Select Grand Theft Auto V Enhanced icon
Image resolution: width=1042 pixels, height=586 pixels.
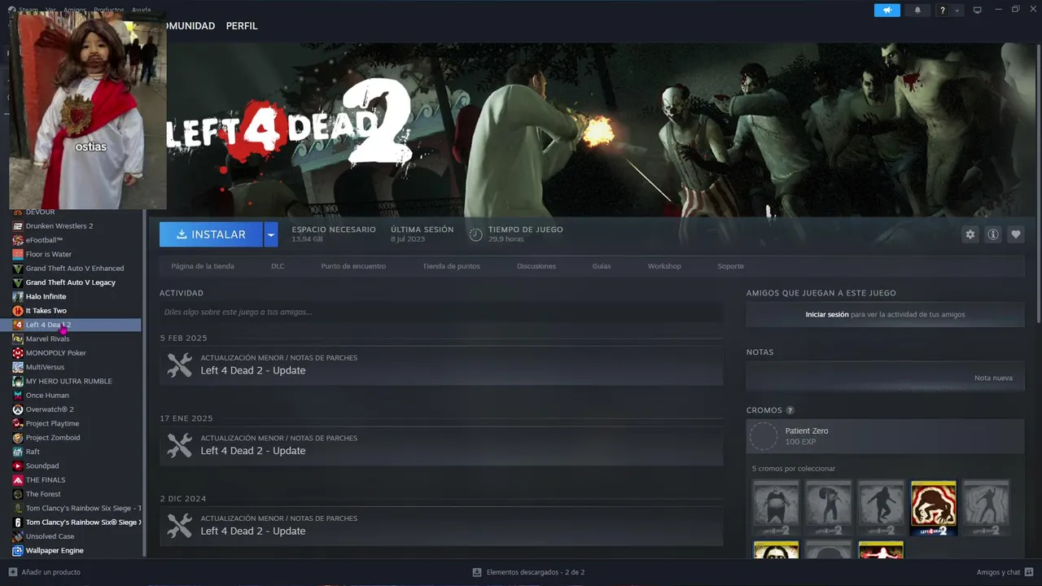coord(18,269)
